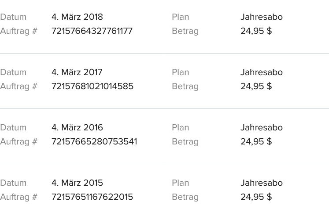Screen dimensions: 329x216
Task: Click the Plan label in the 2015 entry
Action: click(181, 183)
